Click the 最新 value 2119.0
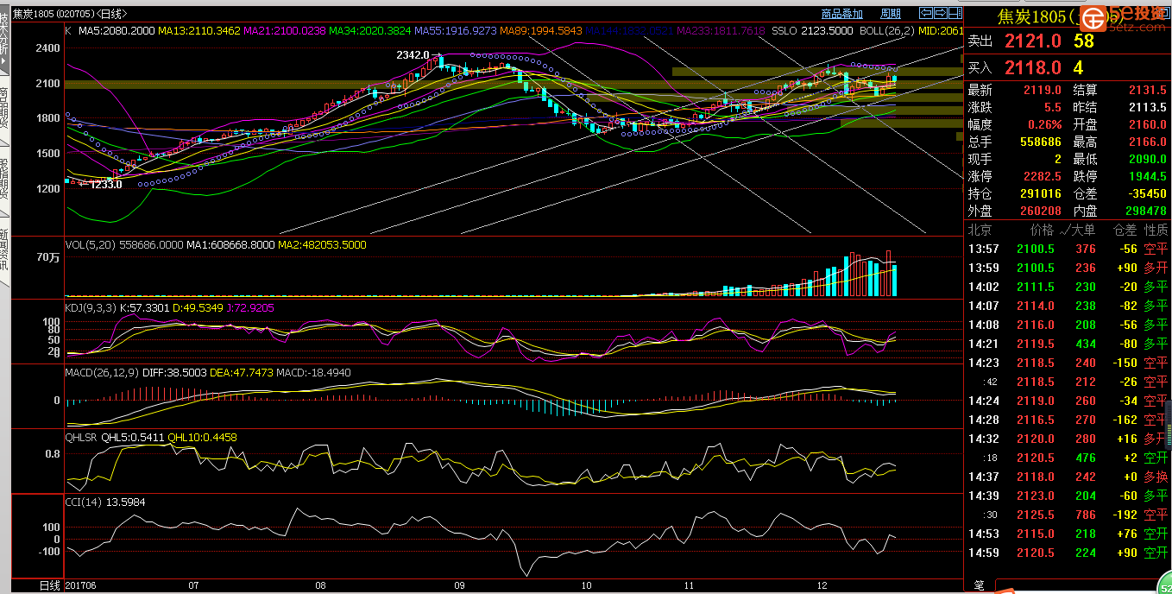The image size is (1172, 594). (x=1044, y=90)
